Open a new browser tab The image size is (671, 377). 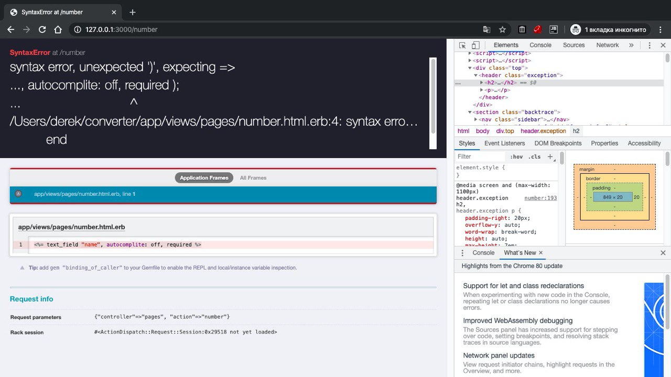coord(133,12)
